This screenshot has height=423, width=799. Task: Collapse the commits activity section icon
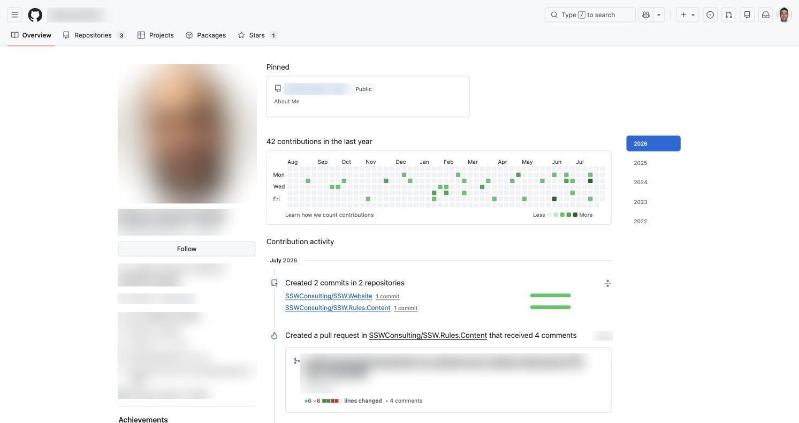pos(607,283)
